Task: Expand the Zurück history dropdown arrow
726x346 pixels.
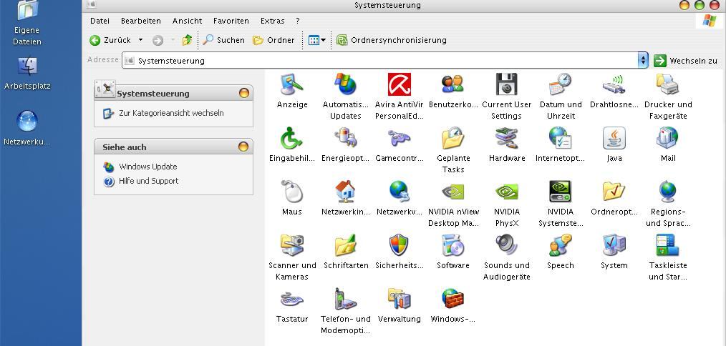Action: (x=141, y=40)
